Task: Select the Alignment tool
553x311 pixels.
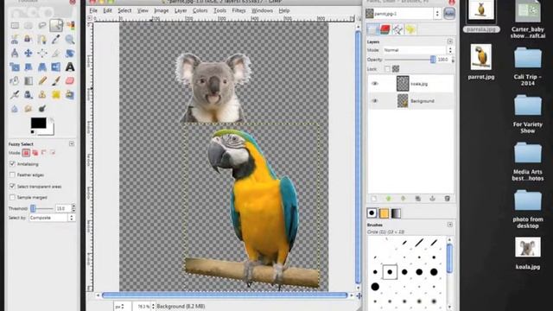Action: pyautogui.click(x=42, y=53)
